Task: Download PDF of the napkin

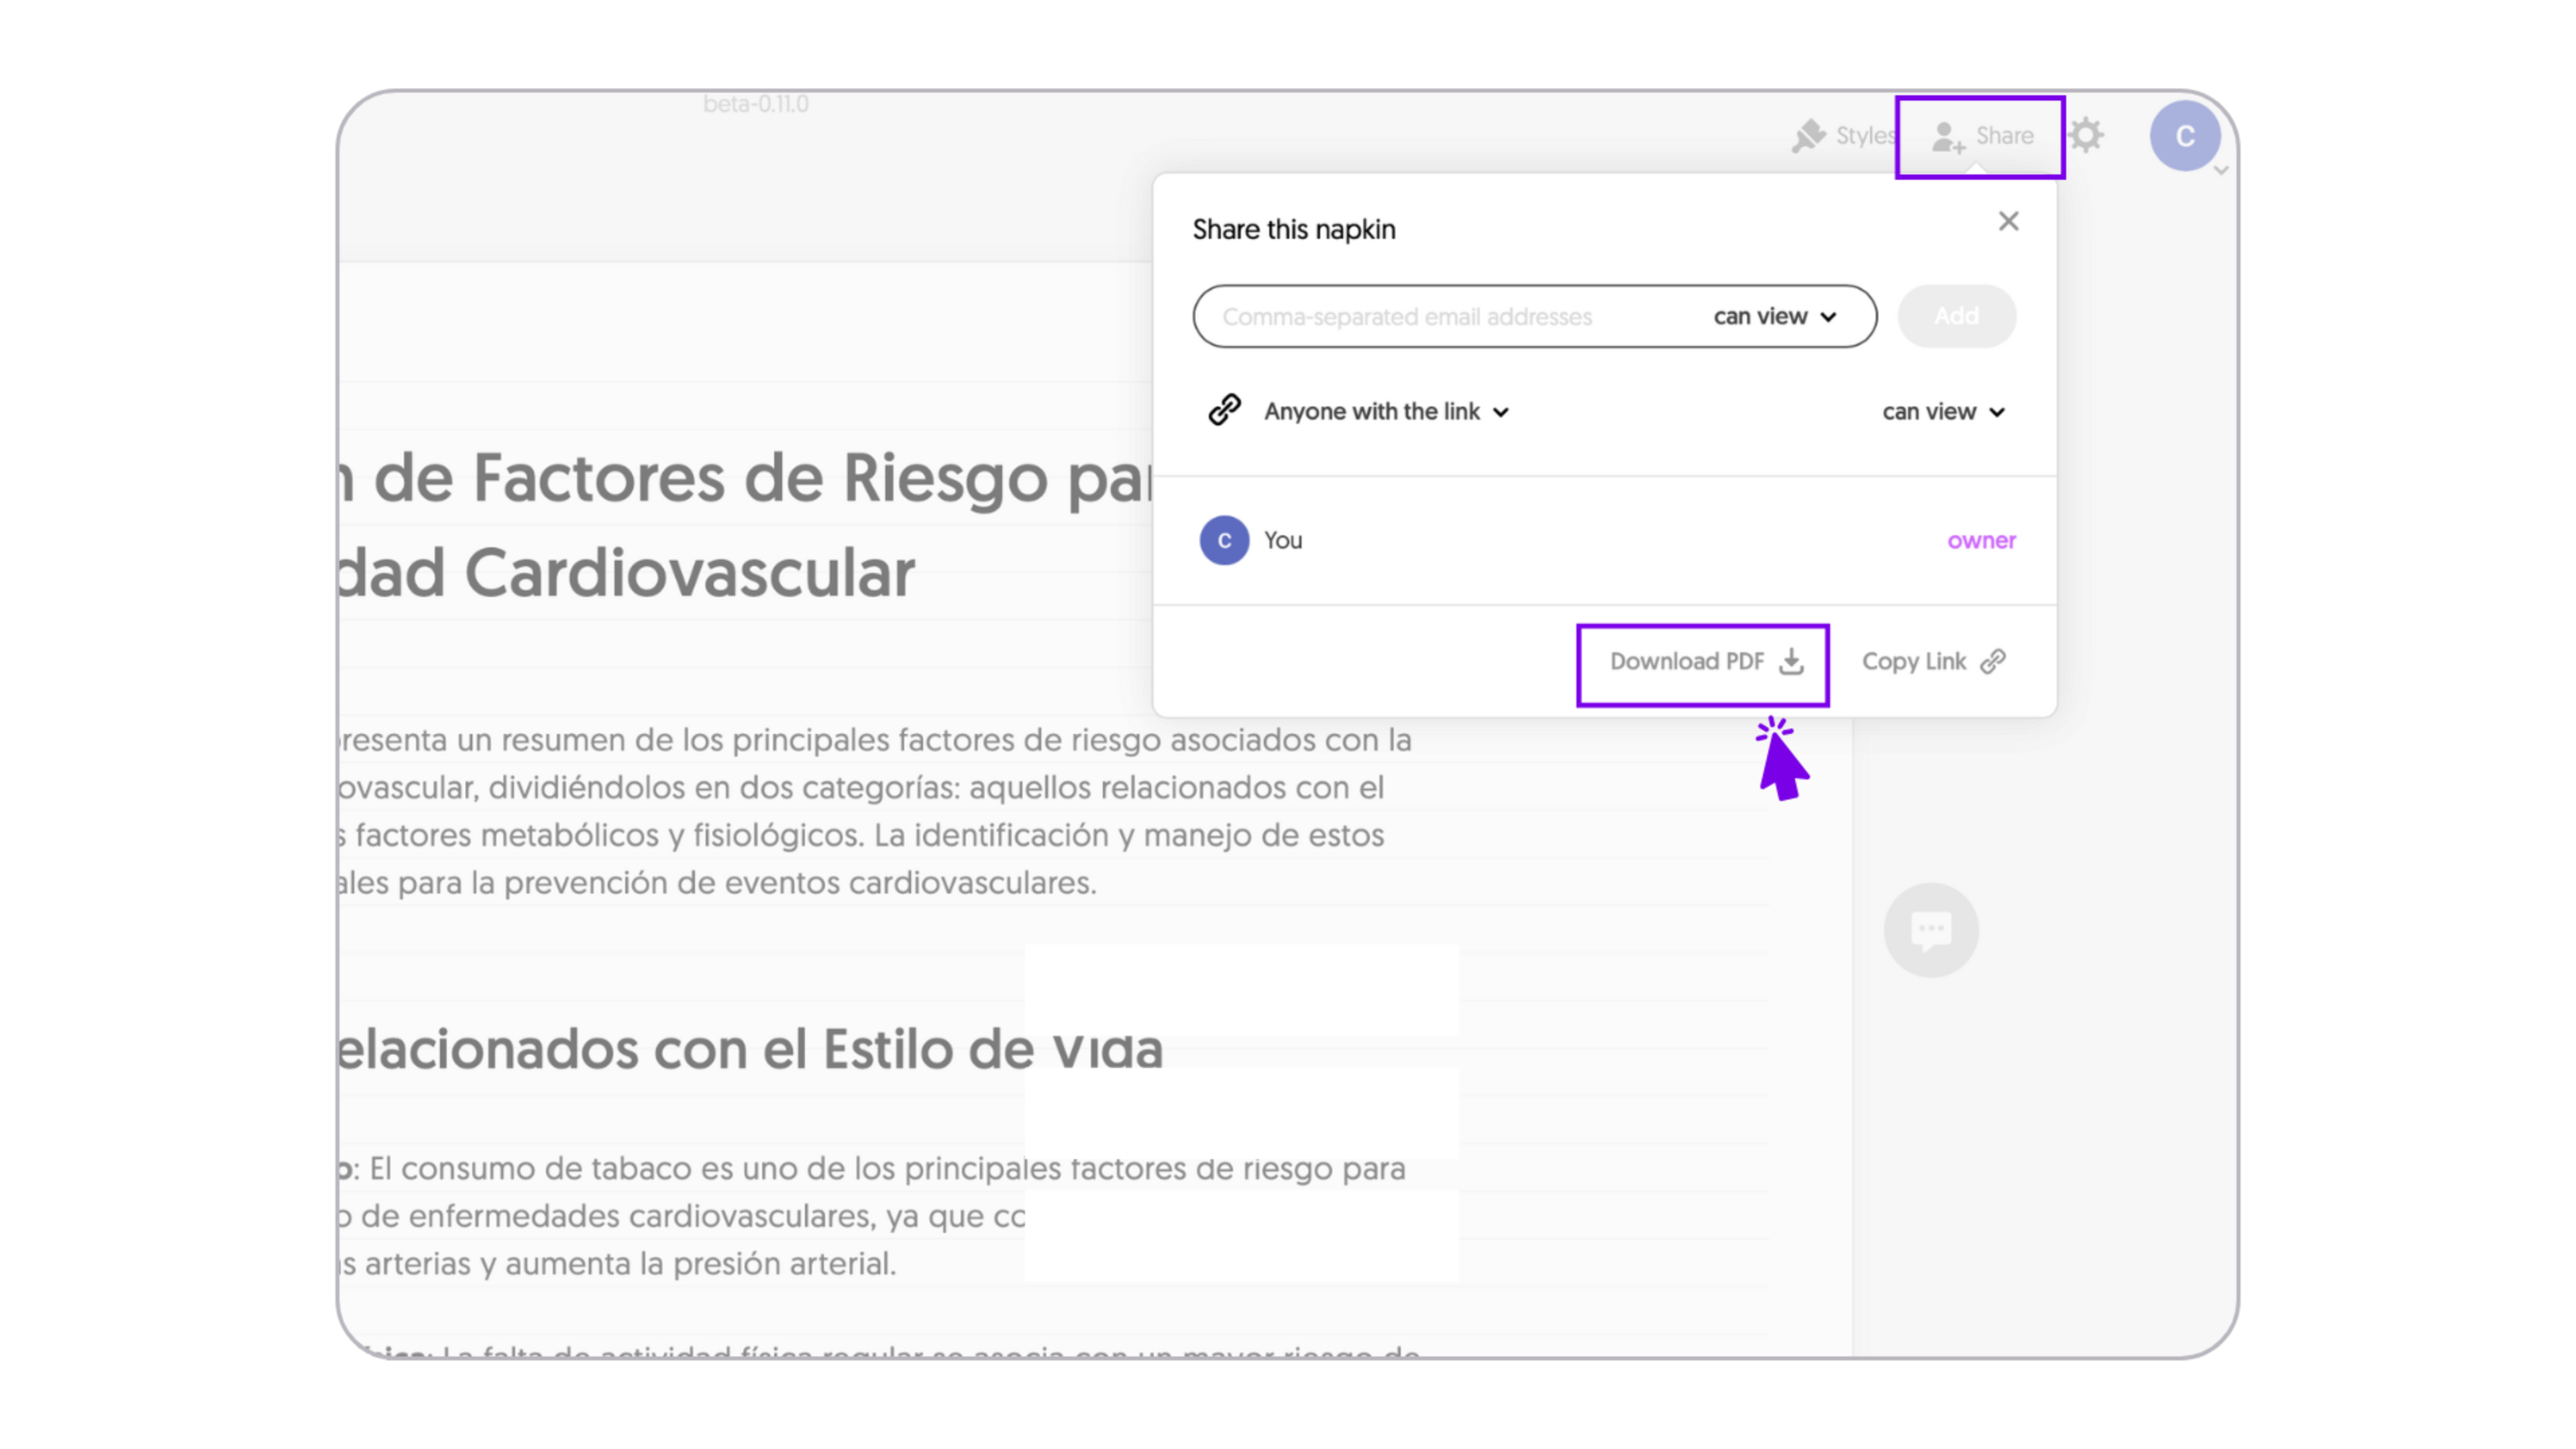Action: [x=1706, y=661]
